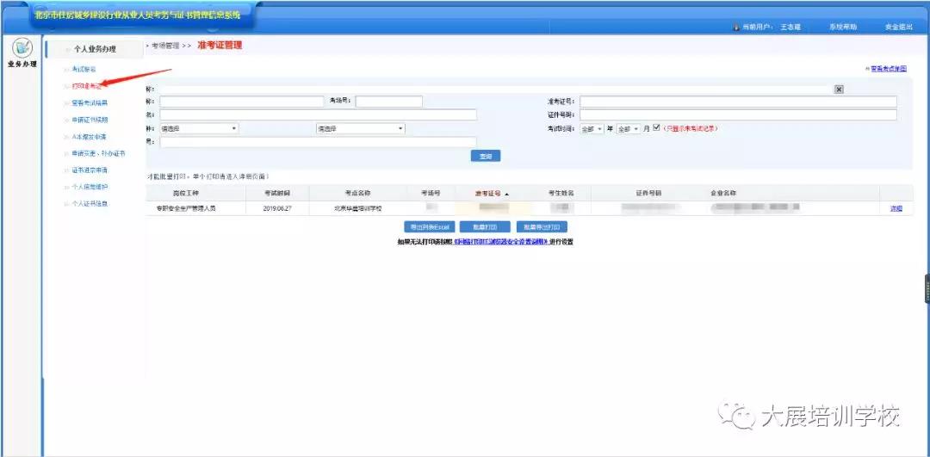Click sort arrow on 准考证号 column
Screen dimensions: 930x457
click(x=506, y=194)
